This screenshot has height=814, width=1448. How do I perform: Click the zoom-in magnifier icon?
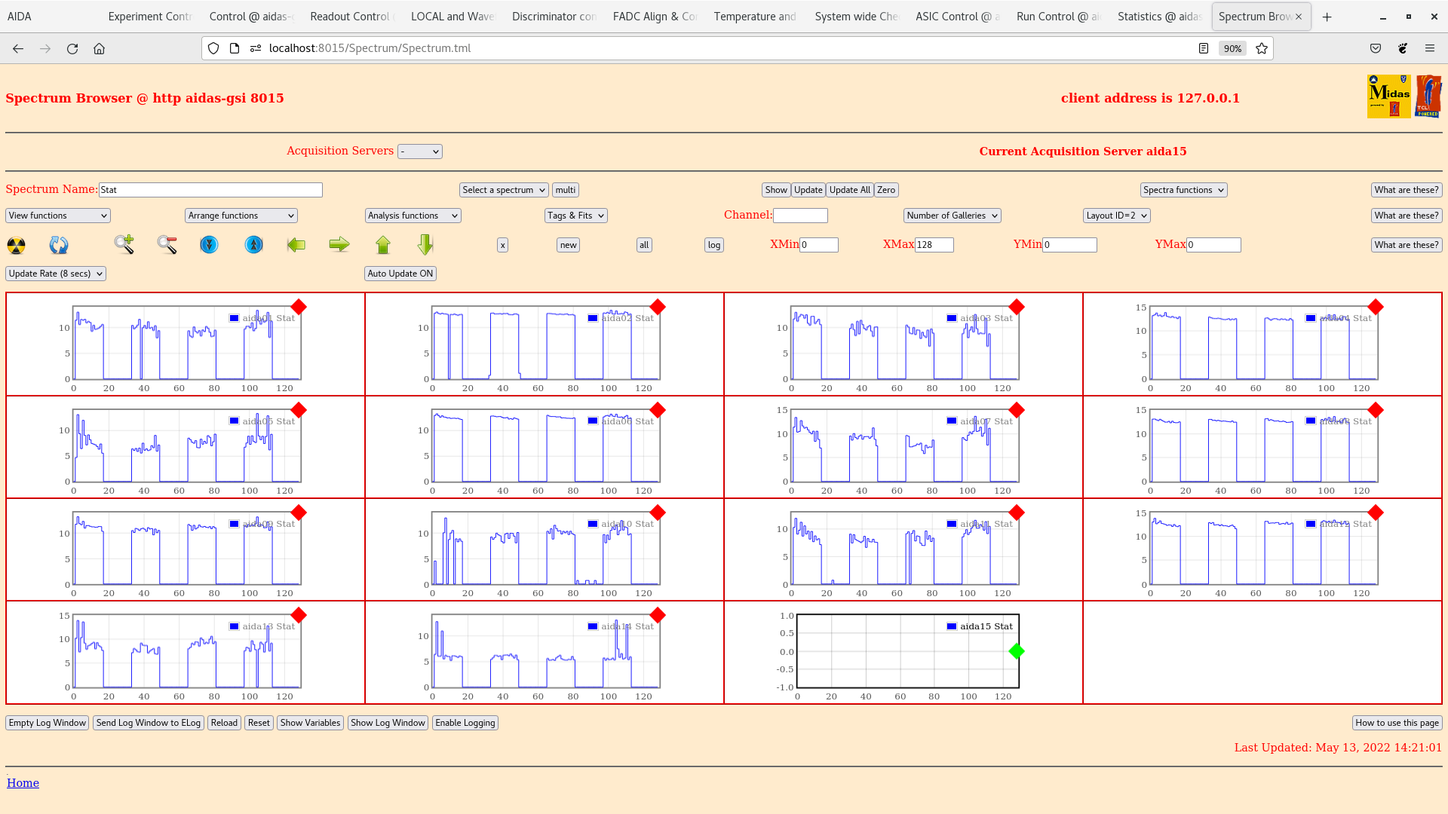click(x=124, y=244)
